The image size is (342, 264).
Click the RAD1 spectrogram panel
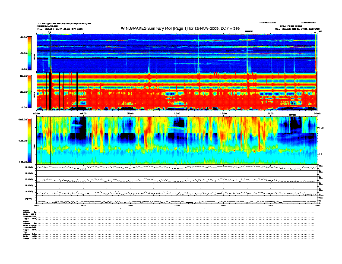coord(177,92)
